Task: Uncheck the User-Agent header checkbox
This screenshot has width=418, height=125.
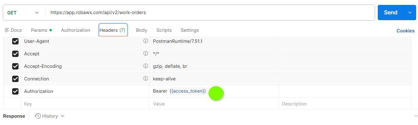Action: 15,41
